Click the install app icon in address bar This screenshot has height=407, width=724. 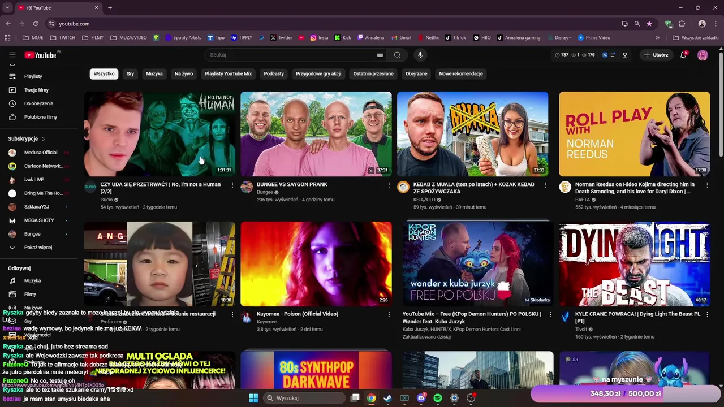(x=625, y=24)
